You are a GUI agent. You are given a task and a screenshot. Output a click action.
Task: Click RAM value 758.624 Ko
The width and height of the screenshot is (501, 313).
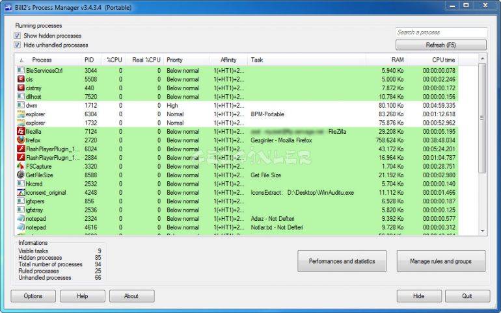390,140
